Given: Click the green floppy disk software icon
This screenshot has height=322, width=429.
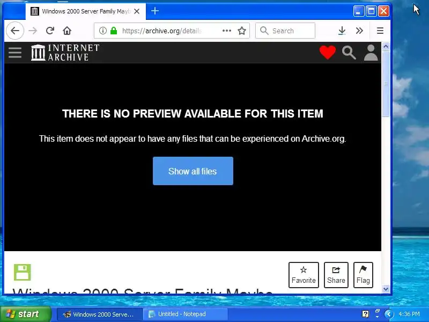Looking at the screenshot, I should coord(23,272).
